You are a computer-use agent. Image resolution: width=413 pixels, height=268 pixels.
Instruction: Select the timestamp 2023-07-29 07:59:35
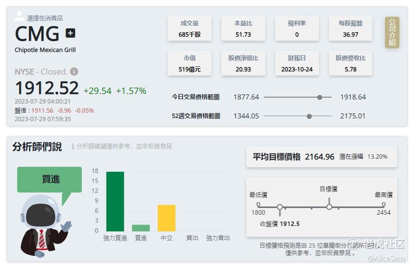tap(42, 119)
